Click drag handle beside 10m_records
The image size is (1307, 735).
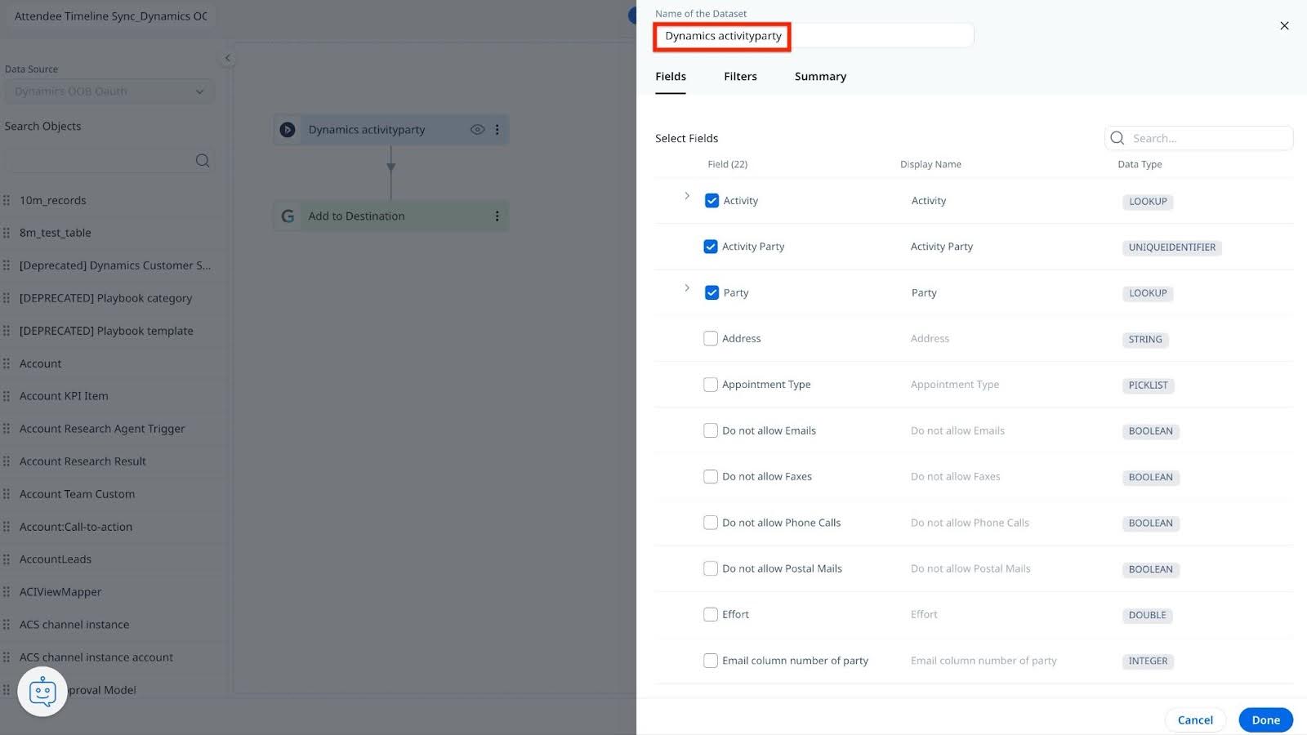click(x=7, y=200)
